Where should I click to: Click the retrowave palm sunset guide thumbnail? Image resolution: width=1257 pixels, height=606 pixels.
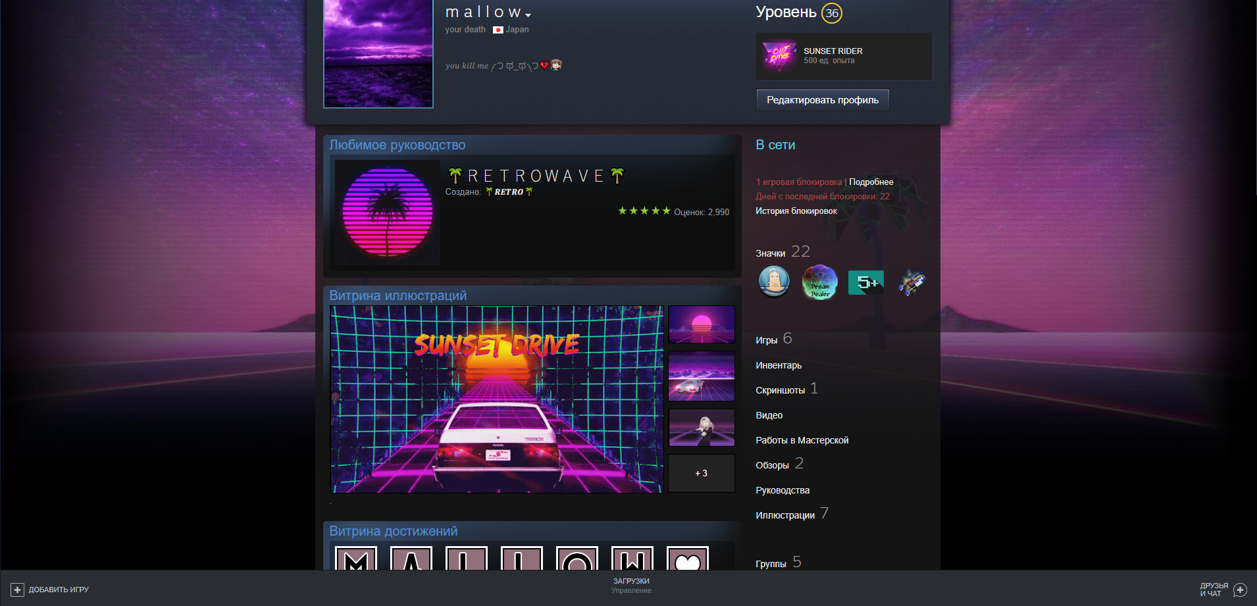tap(388, 213)
